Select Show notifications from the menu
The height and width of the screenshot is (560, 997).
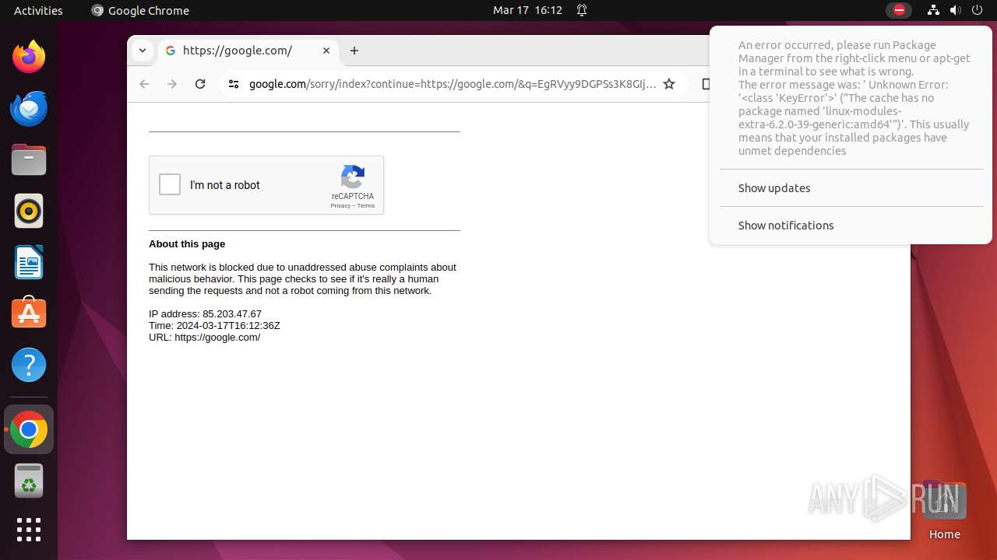tap(851, 226)
